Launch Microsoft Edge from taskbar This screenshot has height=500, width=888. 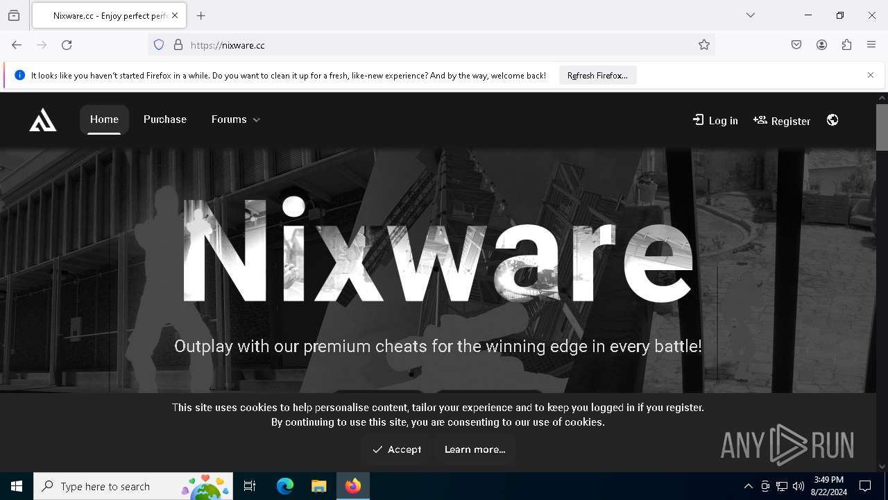pos(285,486)
